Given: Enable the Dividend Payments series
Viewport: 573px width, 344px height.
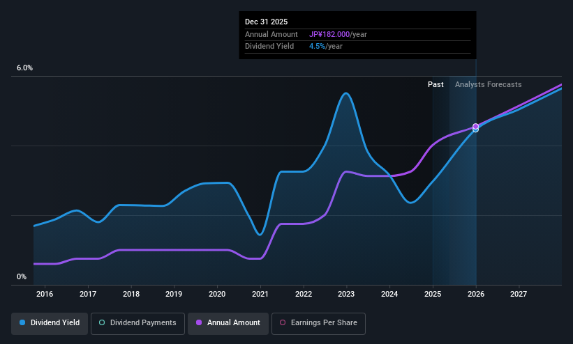Looking at the screenshot, I should click(x=137, y=323).
